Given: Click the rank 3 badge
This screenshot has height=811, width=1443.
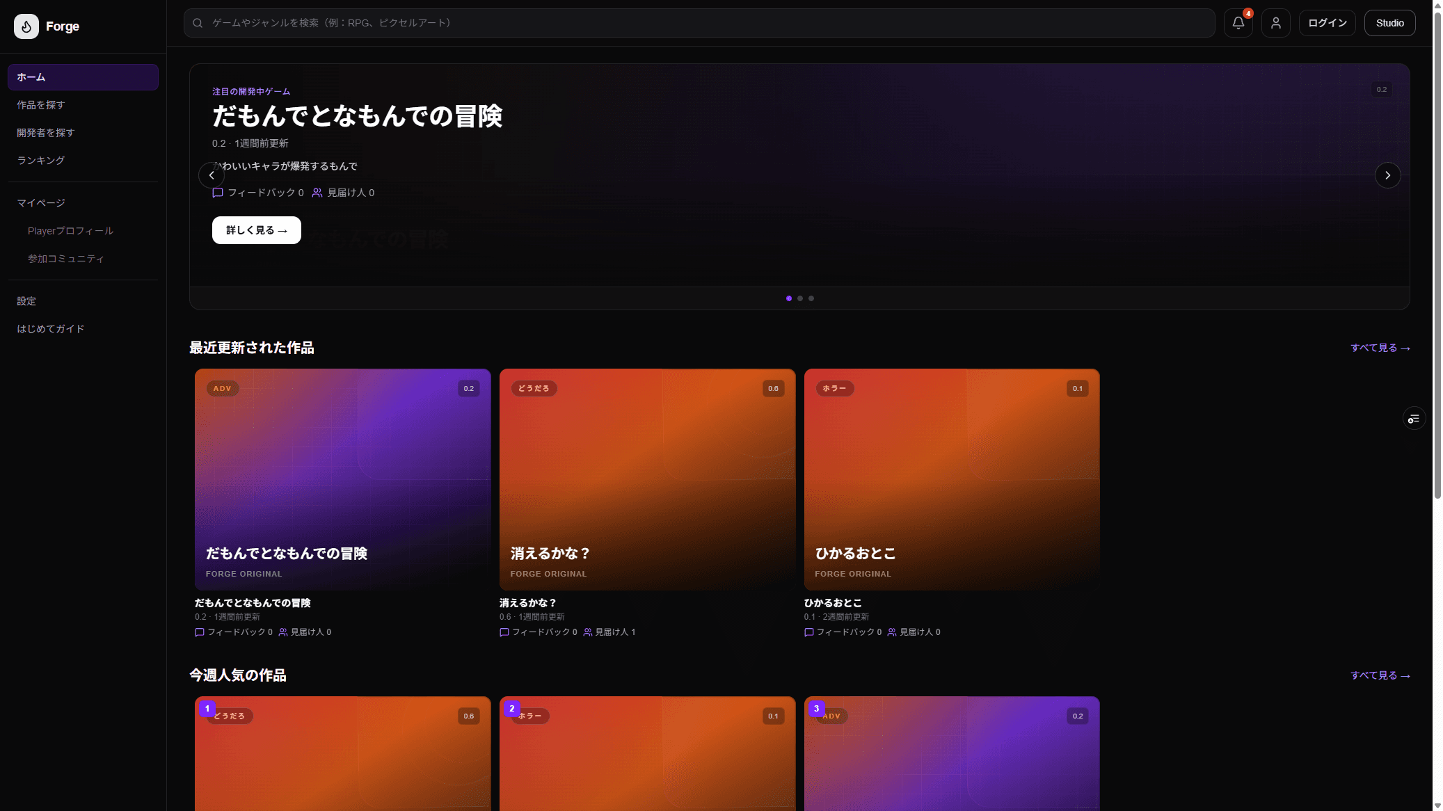Looking at the screenshot, I should click(816, 709).
